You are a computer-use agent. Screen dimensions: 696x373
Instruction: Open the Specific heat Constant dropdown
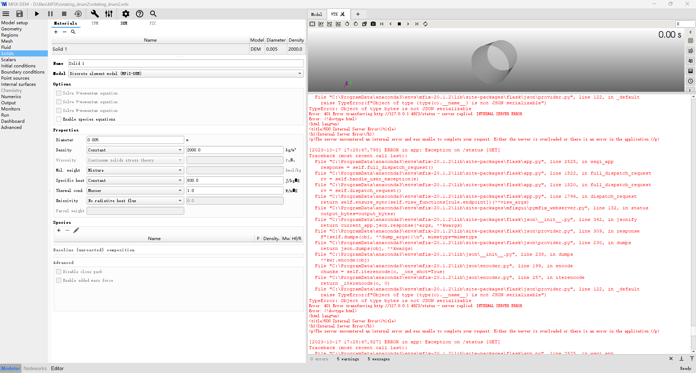point(135,180)
